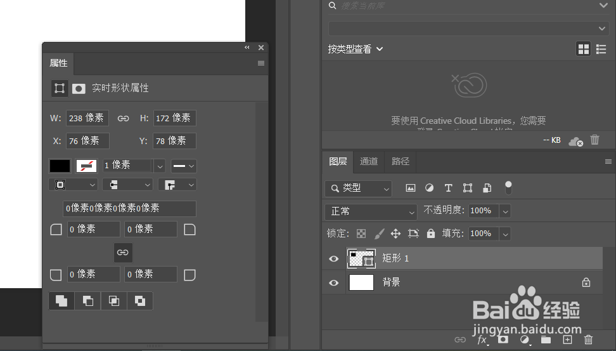Click the X position field 76 像素
The height and width of the screenshot is (351, 616).
pyautogui.click(x=87, y=141)
